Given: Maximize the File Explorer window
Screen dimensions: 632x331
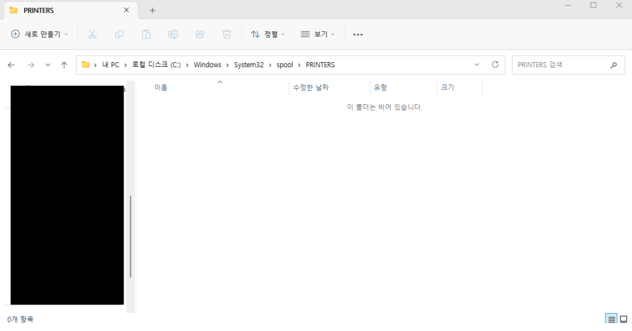Looking at the screenshot, I should coord(593,5).
